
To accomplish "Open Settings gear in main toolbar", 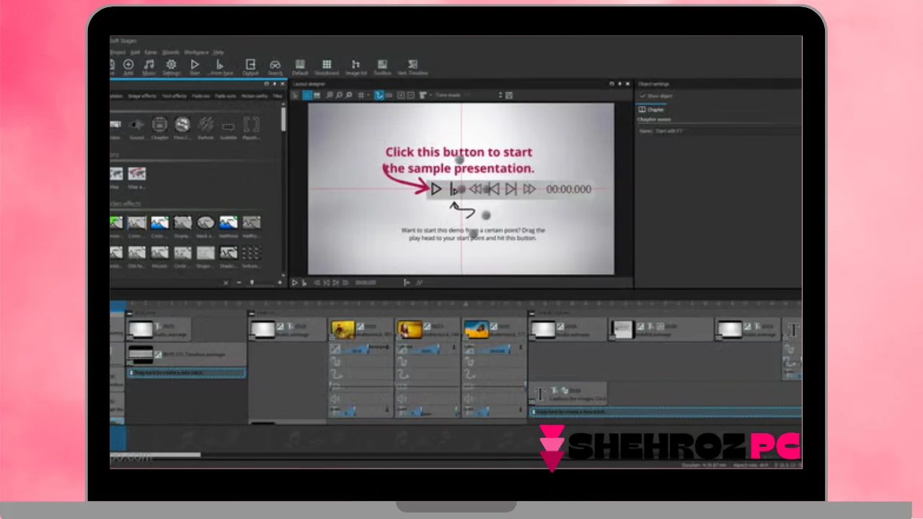I will 171,65.
